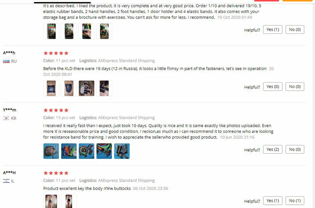Screen dimensions: 315x208
Task: Click No (0) on A***h's Russian review
Action: (295, 87)
